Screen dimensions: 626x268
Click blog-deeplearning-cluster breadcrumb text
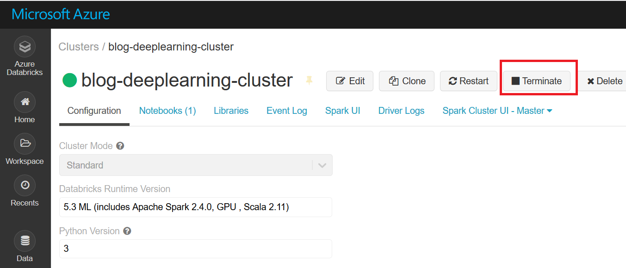click(171, 47)
